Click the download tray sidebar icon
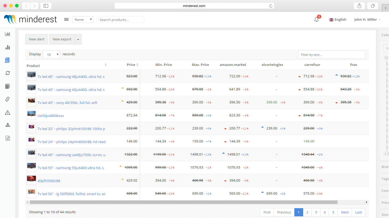 [x=8, y=125]
